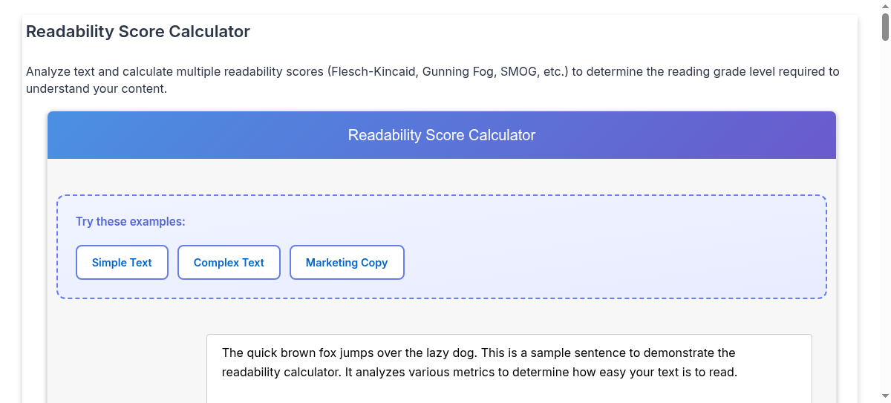Viewport: 891px width, 403px height.
Task: Click the scrollbar track below the thumb
Action: (885, 223)
